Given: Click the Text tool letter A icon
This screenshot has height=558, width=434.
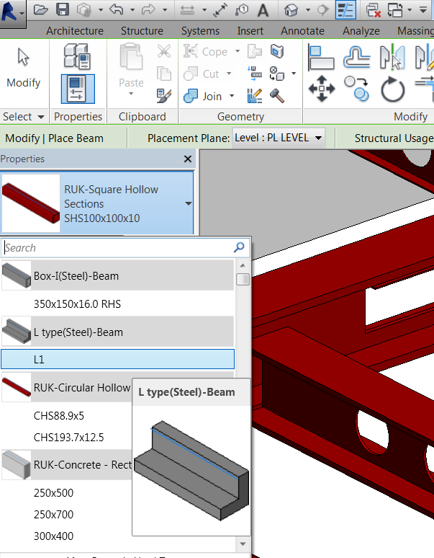Looking at the screenshot, I should [x=263, y=10].
